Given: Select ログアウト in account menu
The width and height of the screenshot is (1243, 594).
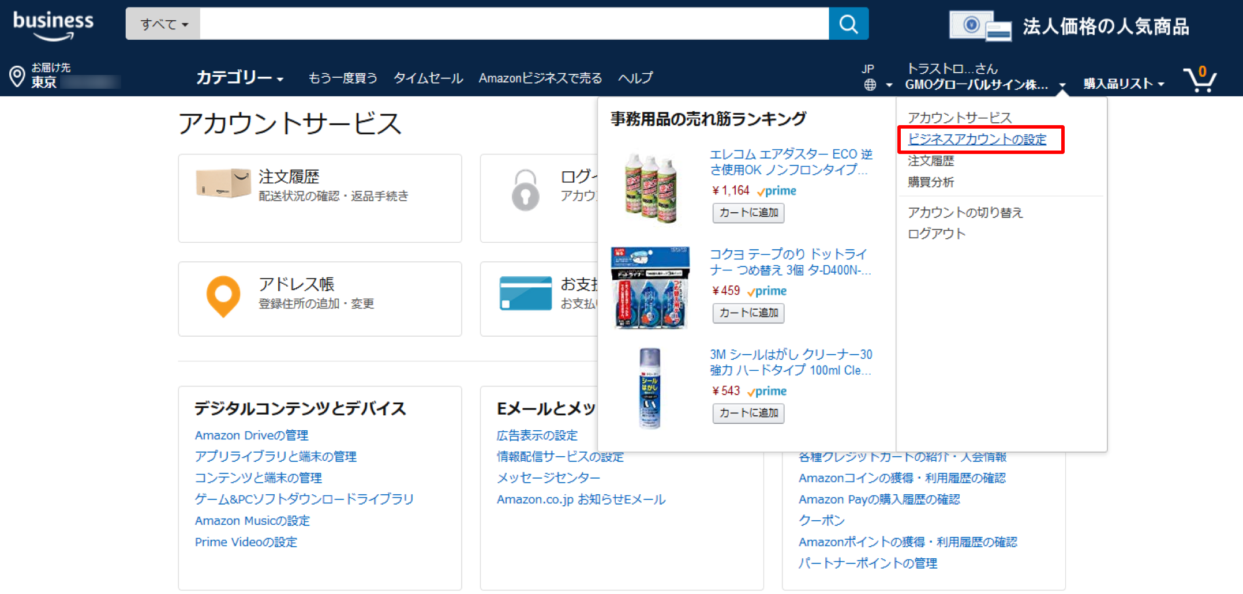Looking at the screenshot, I should click(x=937, y=234).
